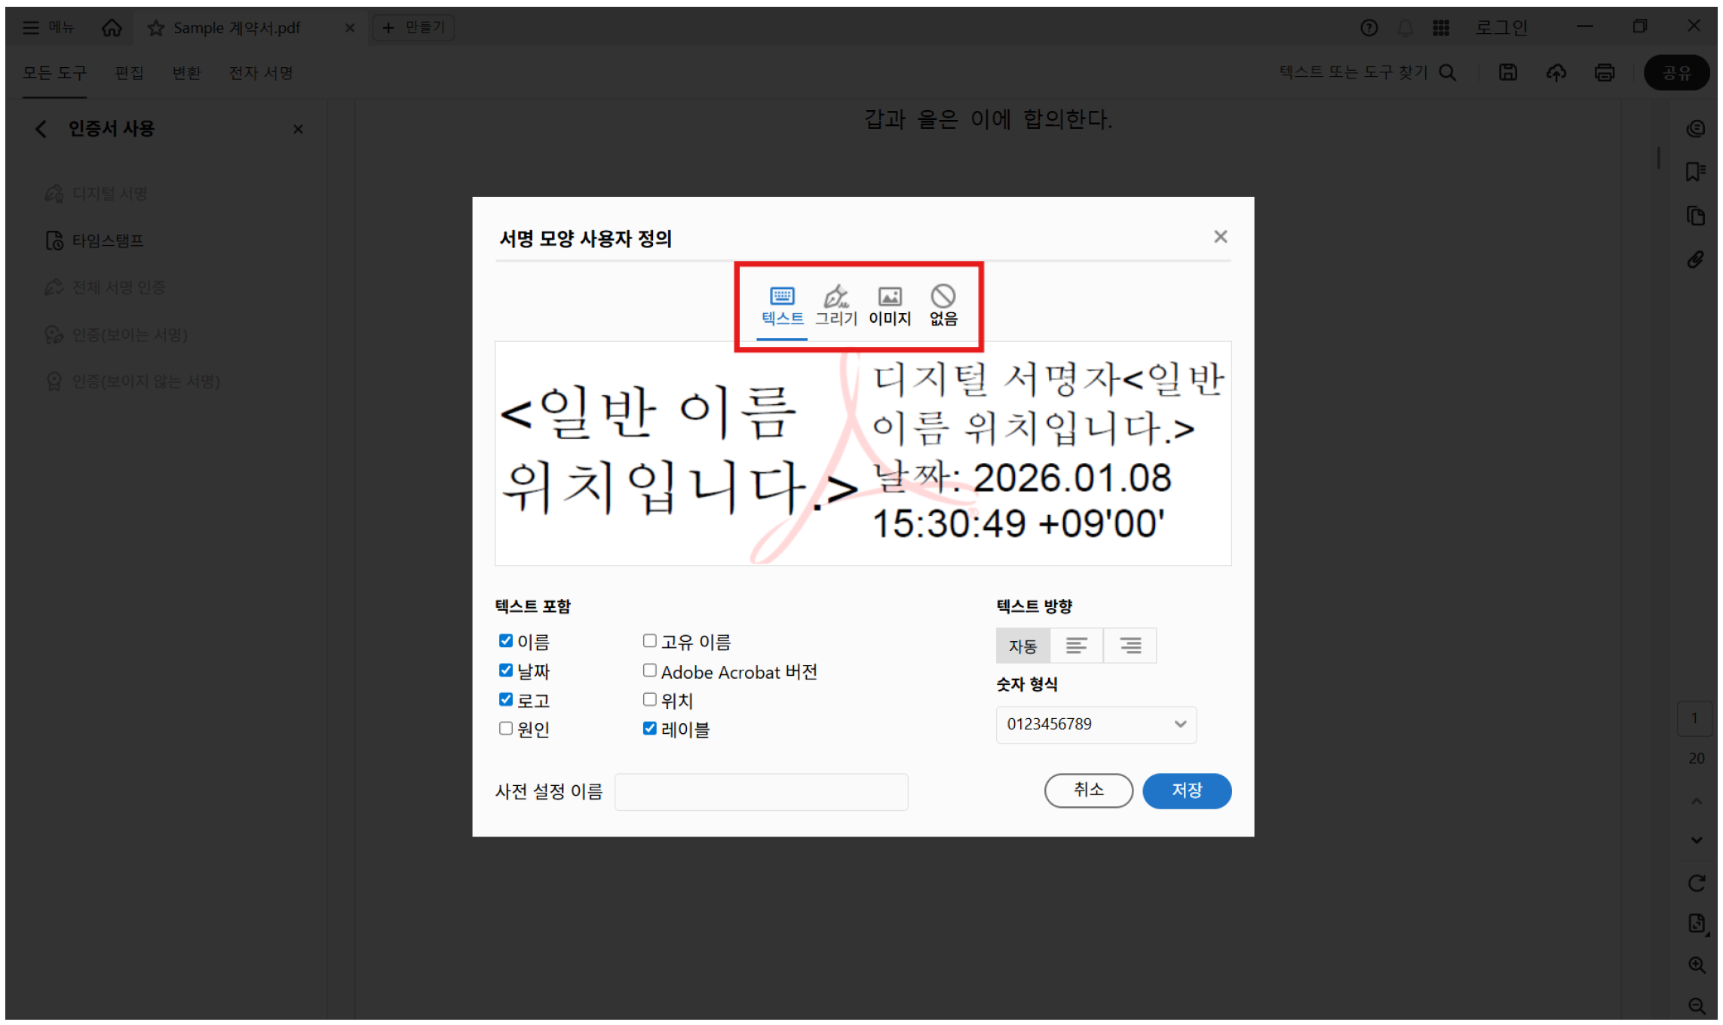Screen dimensions: 1723x1025
Task: Uncheck the 이름 text option
Action: pyautogui.click(x=505, y=640)
